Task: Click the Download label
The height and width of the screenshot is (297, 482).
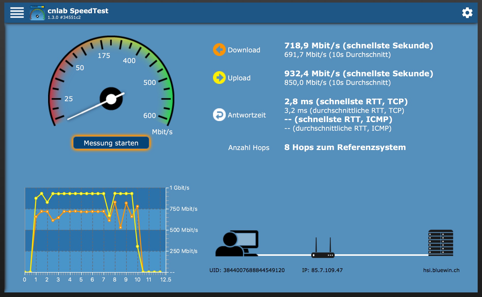Action: click(x=244, y=50)
